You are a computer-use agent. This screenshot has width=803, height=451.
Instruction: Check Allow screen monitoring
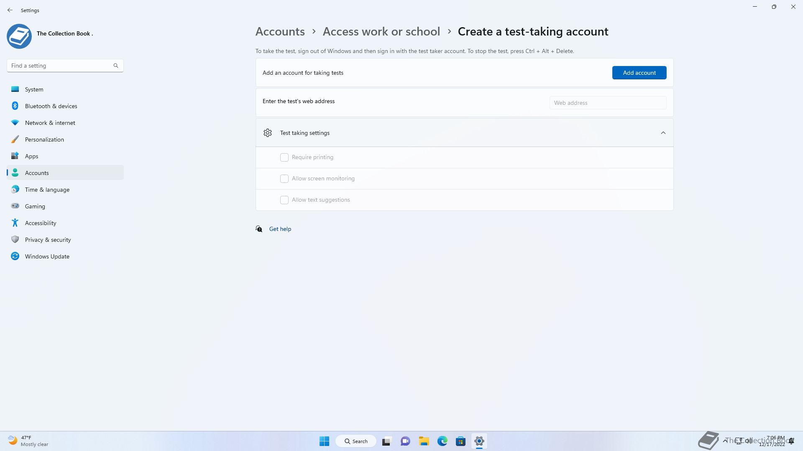(284, 179)
